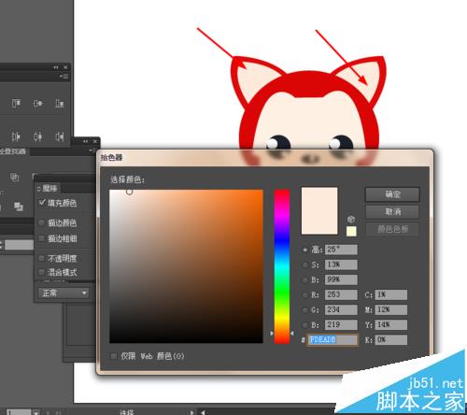Select the S saturation radio button
Viewport: 467px width, 415px height.
point(305,265)
